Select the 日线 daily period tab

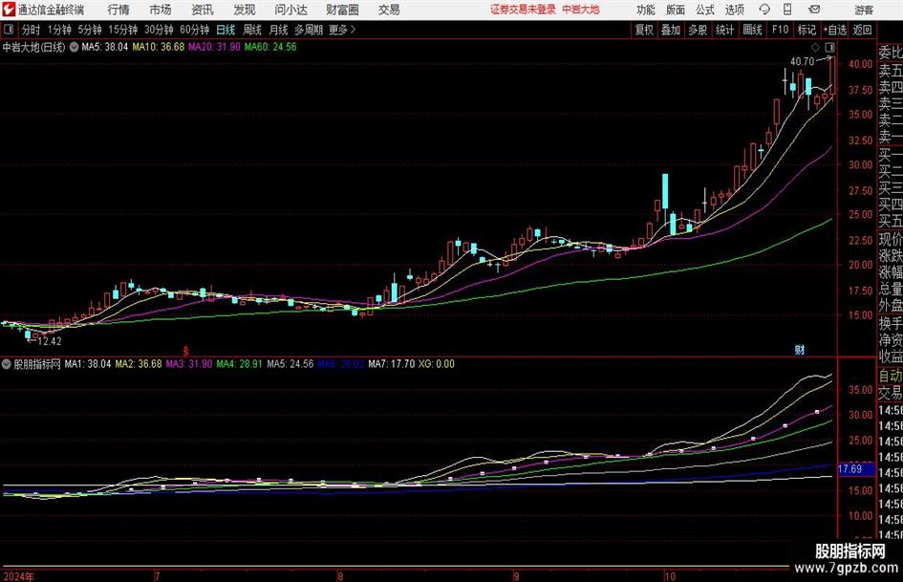[x=226, y=30]
